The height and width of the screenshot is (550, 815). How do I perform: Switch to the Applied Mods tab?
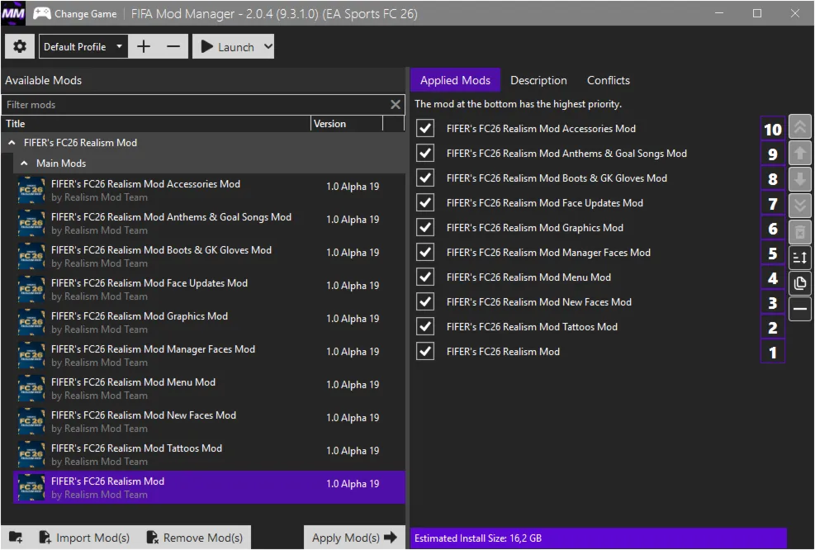coord(455,80)
